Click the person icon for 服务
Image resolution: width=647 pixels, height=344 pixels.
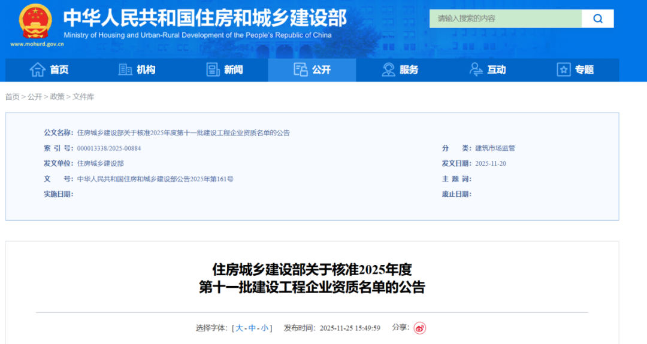click(x=388, y=70)
